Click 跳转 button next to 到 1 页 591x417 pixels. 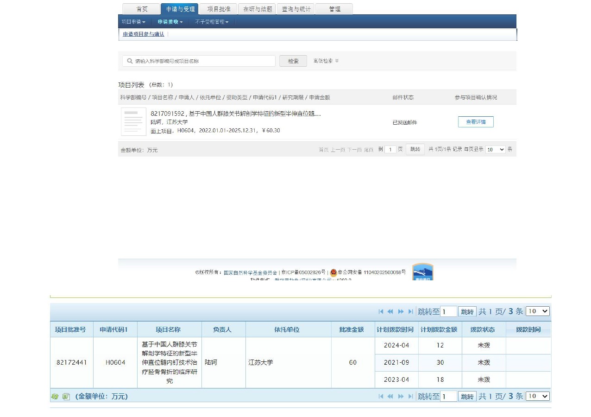[x=415, y=149]
